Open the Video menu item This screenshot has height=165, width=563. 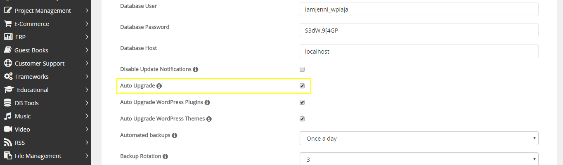[22, 130]
